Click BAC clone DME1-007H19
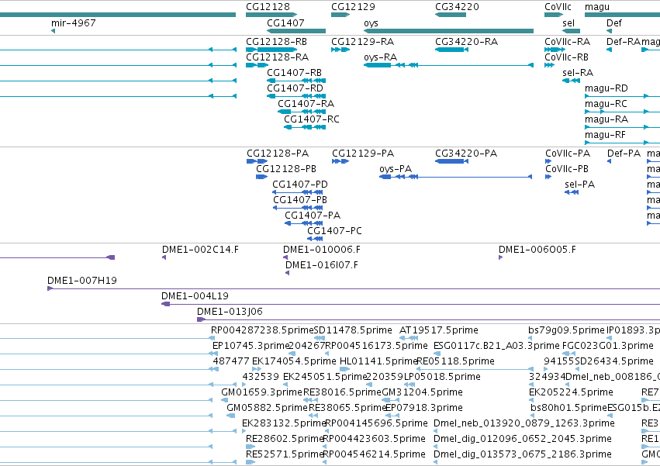The image size is (660, 466). 354,288
